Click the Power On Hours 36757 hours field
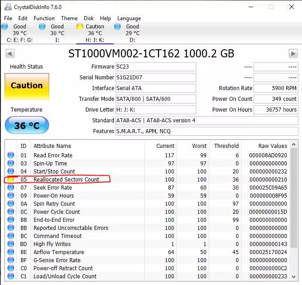The height and width of the screenshot is (285, 302). coord(276,110)
